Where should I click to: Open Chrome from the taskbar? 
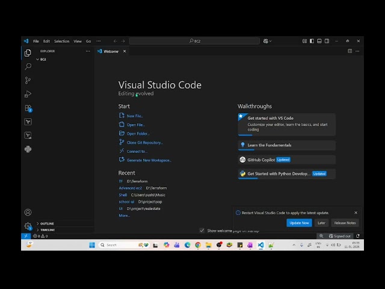point(198,245)
